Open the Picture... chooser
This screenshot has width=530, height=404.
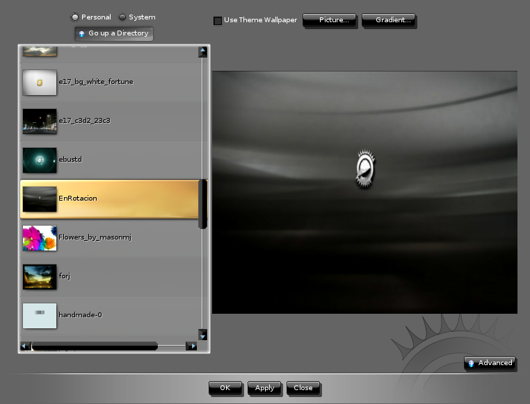click(330, 20)
